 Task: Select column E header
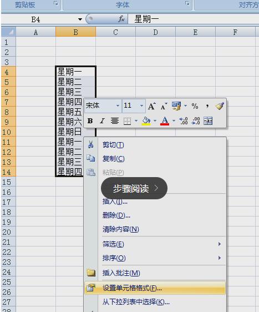(x=196, y=32)
